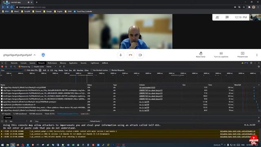Filter requests by Media type
The width and height of the screenshot is (261, 147).
[61, 70]
